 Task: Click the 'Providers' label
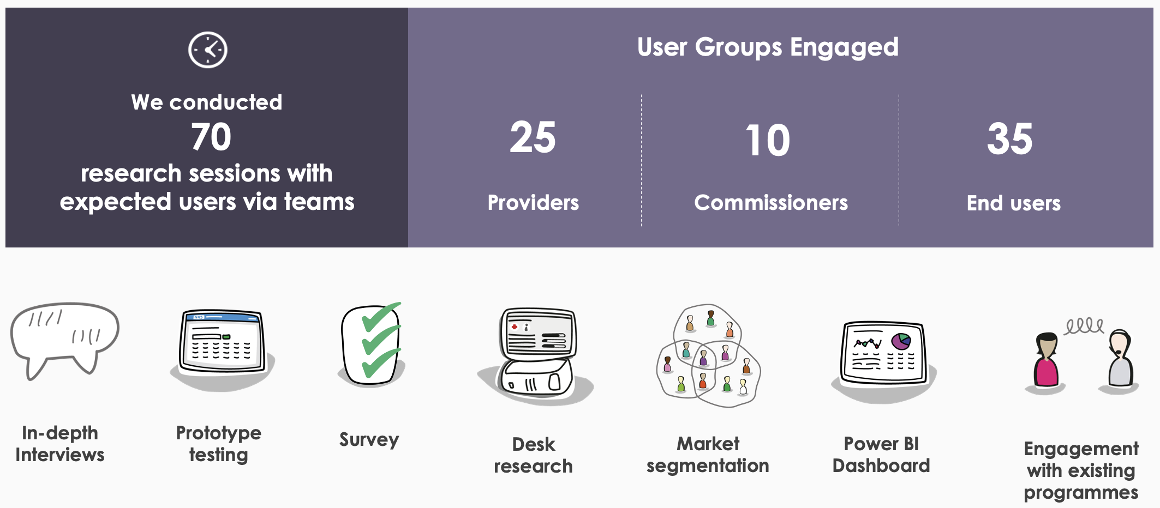[533, 203]
